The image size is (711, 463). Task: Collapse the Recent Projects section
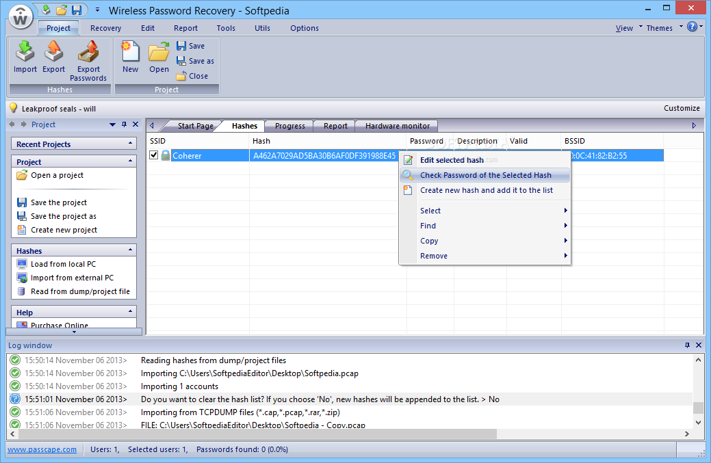130,143
